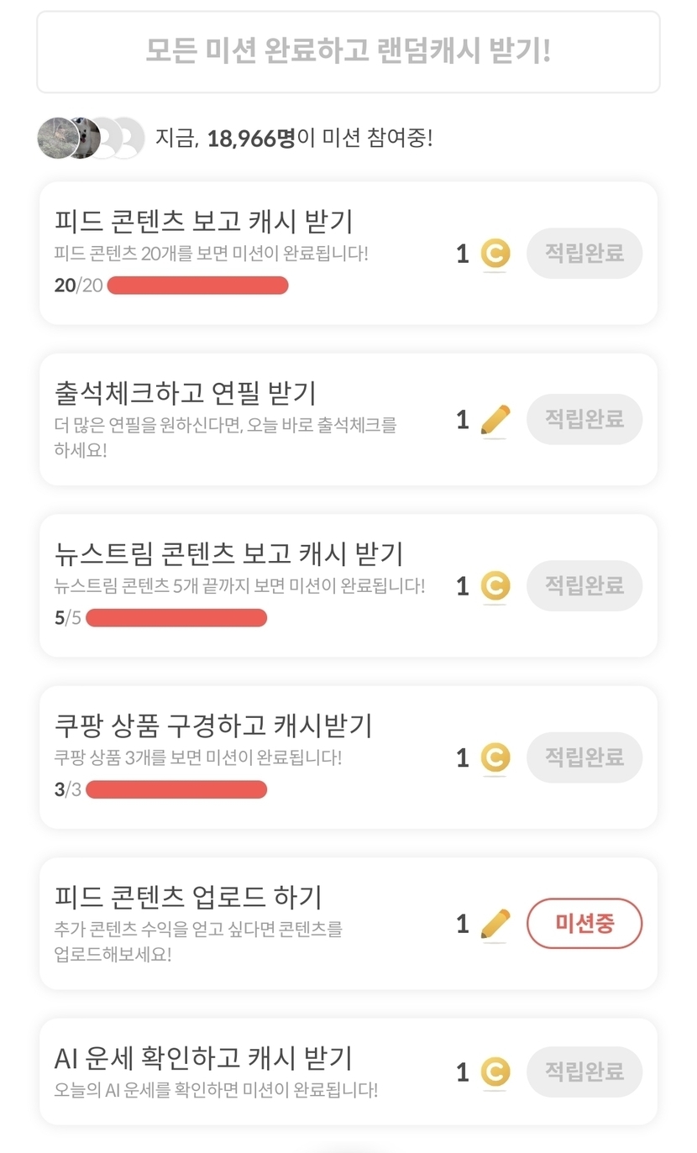Viewport: 697px width, 1153px height.
Task: Click the coin icon for 피드 콘텐츠 보고 캐시 받기
Action: point(495,254)
